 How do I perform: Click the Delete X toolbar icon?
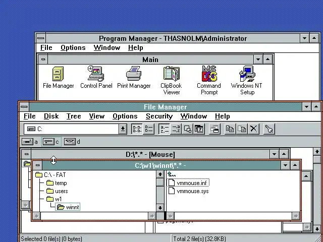[x=253, y=129]
